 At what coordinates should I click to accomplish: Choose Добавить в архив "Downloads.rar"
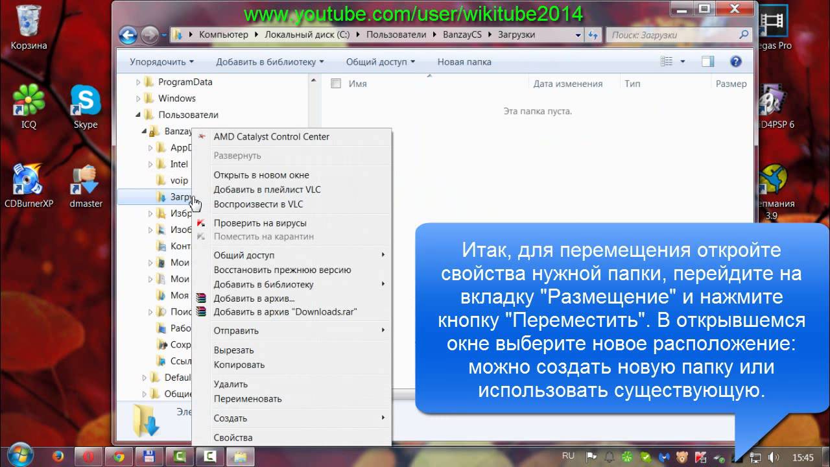[293, 312]
